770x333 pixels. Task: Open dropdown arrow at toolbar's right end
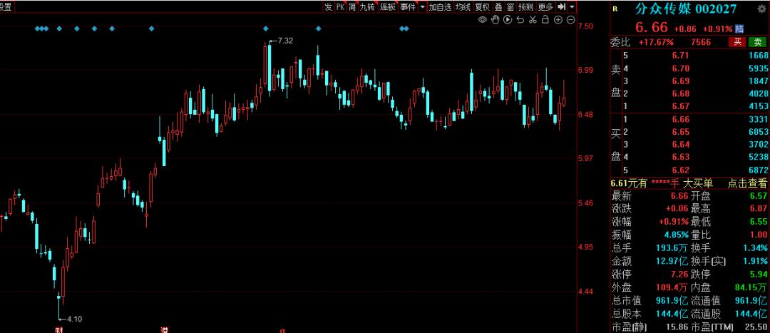pos(572,7)
